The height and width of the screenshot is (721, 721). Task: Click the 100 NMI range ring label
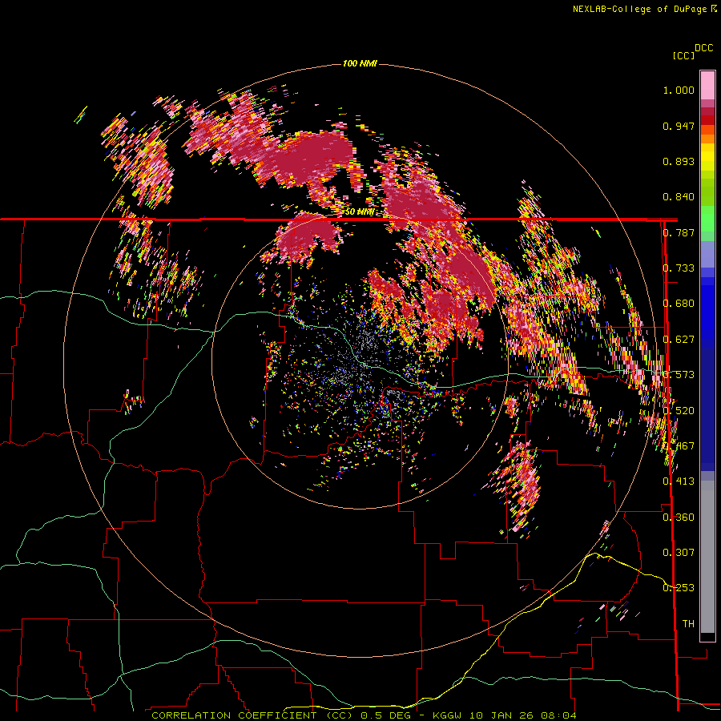coord(360,63)
